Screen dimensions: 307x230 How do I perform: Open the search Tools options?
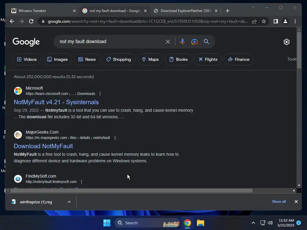292,59
